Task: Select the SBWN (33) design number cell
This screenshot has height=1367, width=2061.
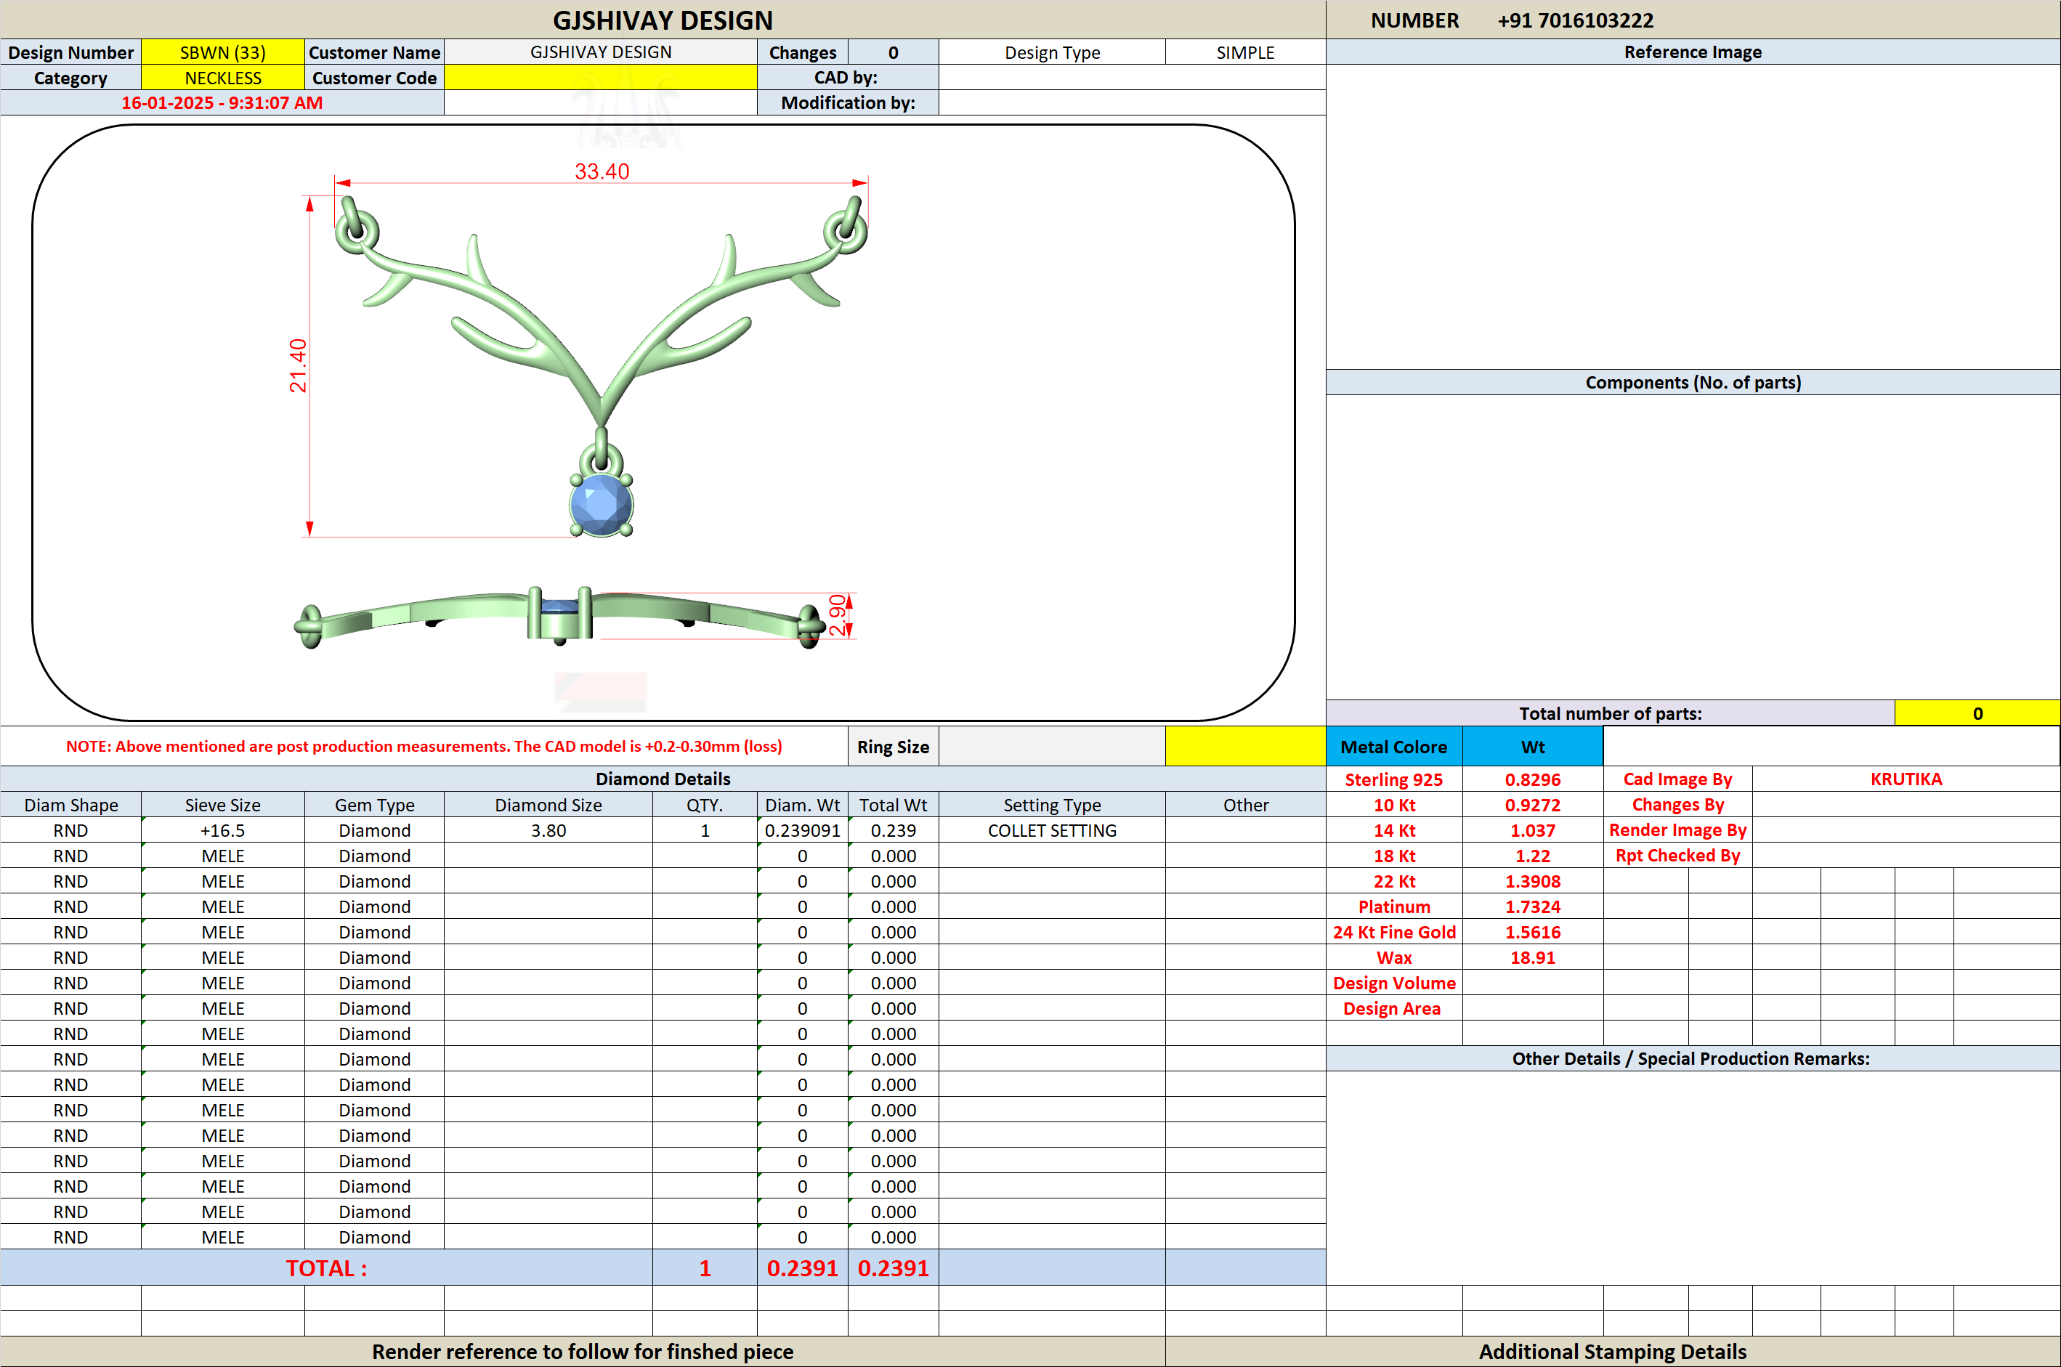Action: 222,52
